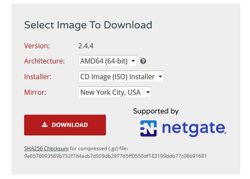Click the Netgate N logo icon
The width and height of the screenshot is (250, 179).
click(x=148, y=128)
